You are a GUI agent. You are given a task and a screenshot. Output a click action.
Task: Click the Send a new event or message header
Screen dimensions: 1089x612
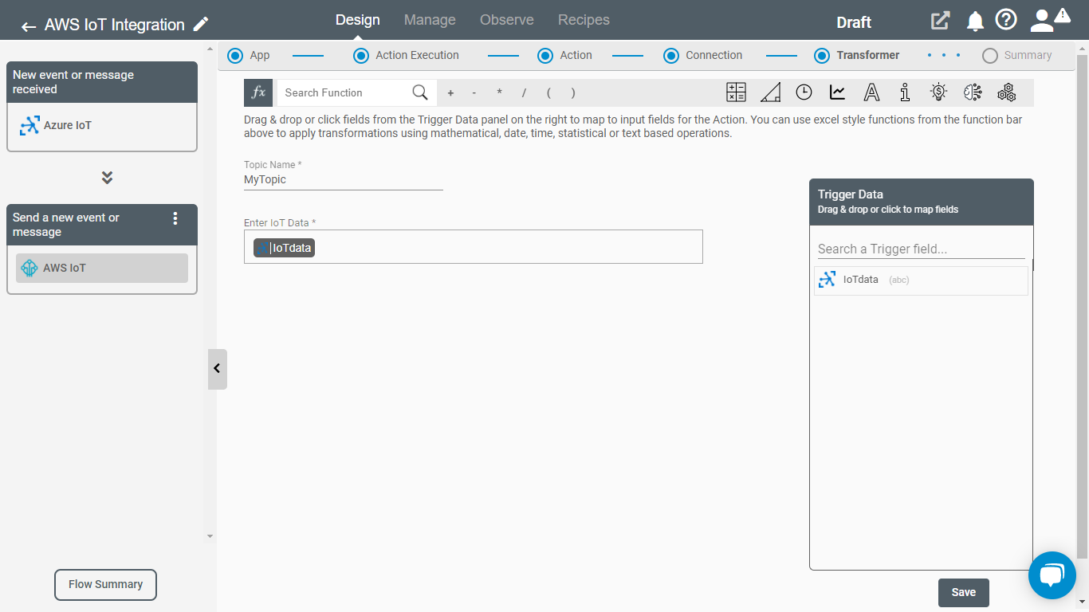[x=102, y=225]
